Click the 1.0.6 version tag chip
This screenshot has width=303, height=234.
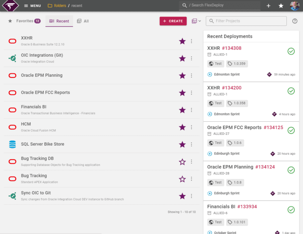coord(235,143)
